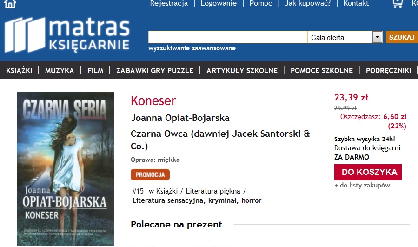The height and width of the screenshot is (247, 418).
Task: Select the MUZYKA menu item
Action: click(x=60, y=70)
